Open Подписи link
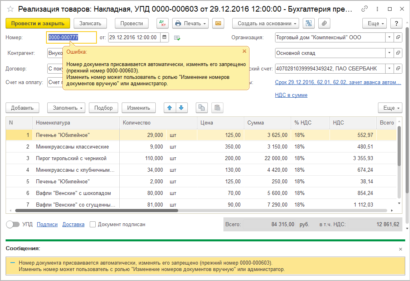The image size is (410, 281). [47, 224]
